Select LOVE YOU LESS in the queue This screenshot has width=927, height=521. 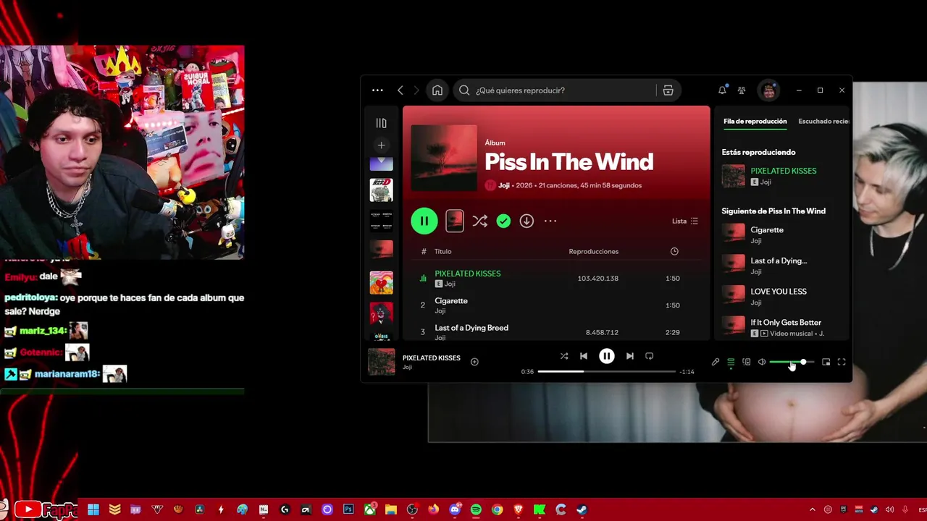[x=779, y=292]
